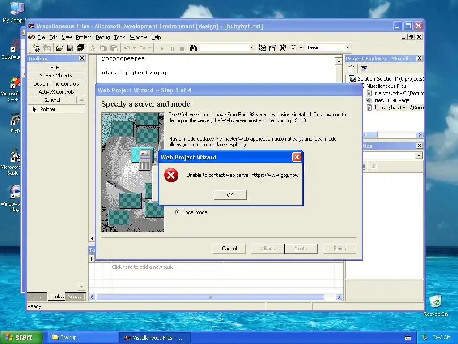Click the Undo arrow icon

(x=127, y=48)
